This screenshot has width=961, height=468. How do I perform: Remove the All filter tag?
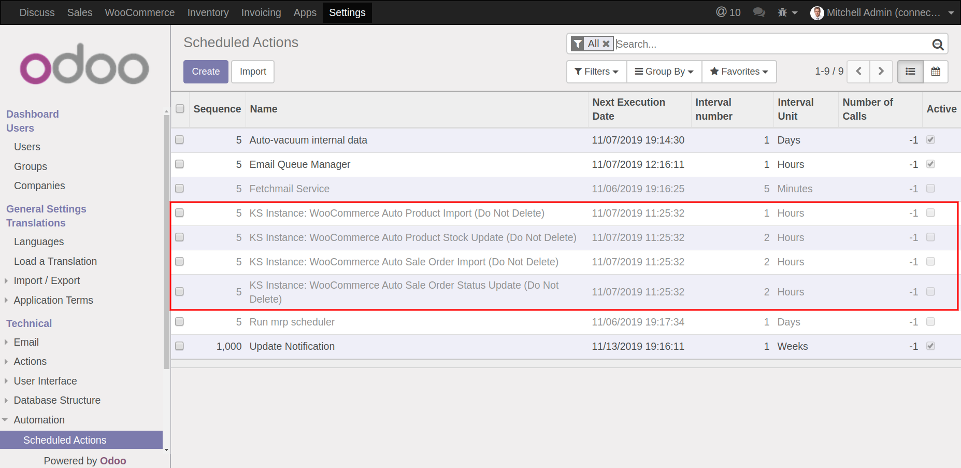pos(606,44)
